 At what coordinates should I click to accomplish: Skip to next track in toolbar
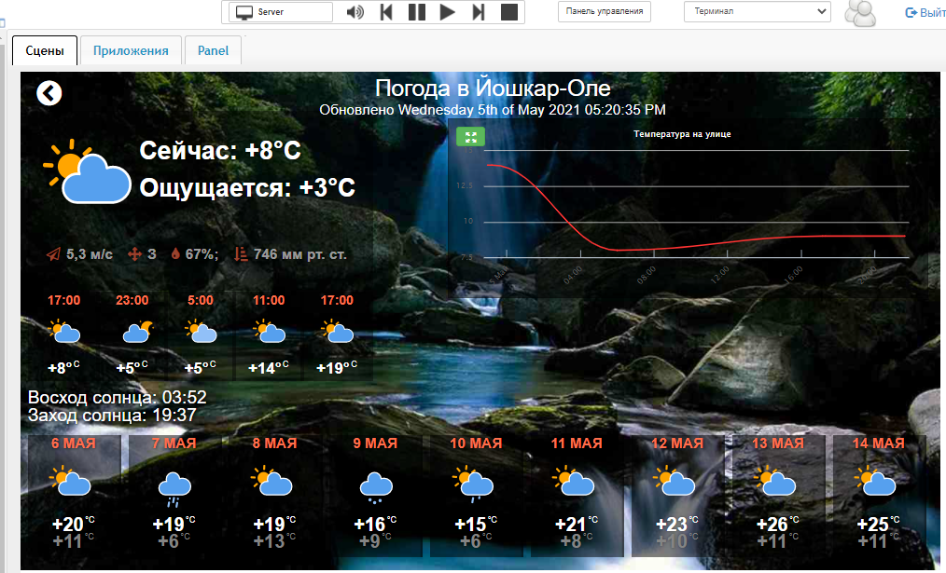pos(478,12)
